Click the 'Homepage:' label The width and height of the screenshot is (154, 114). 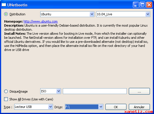pos(13,21)
